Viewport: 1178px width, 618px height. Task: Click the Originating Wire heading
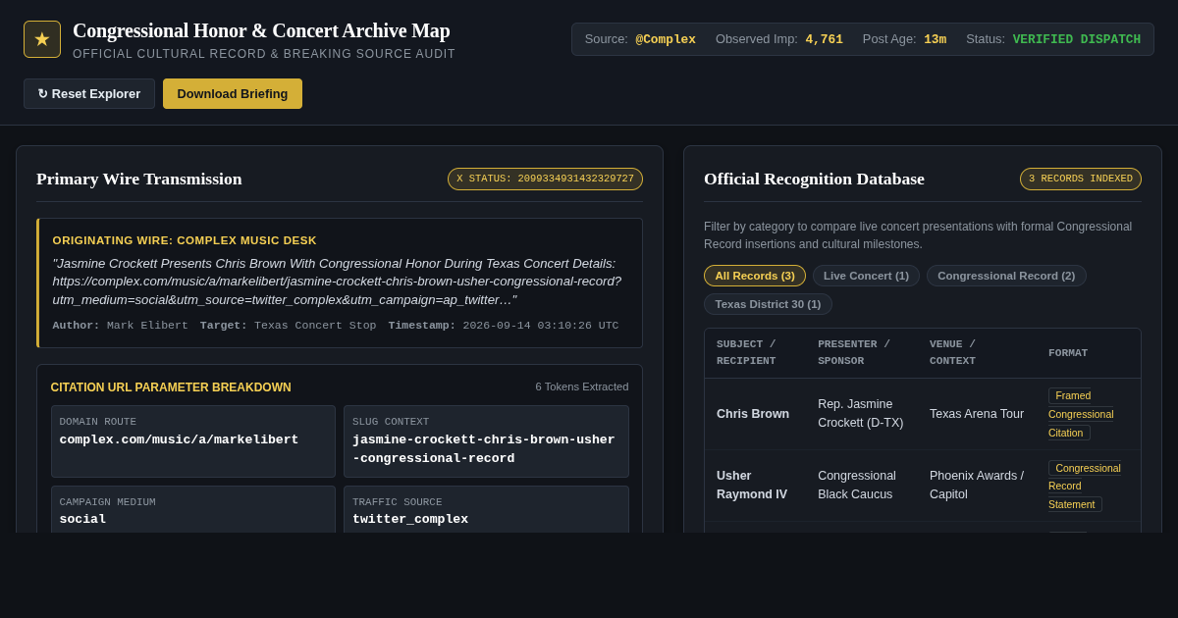(185, 240)
